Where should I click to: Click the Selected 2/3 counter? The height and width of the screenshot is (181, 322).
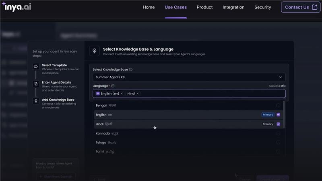tap(277, 86)
